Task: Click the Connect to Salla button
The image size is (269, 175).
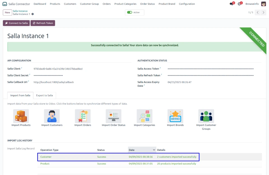Action: coord(16,23)
